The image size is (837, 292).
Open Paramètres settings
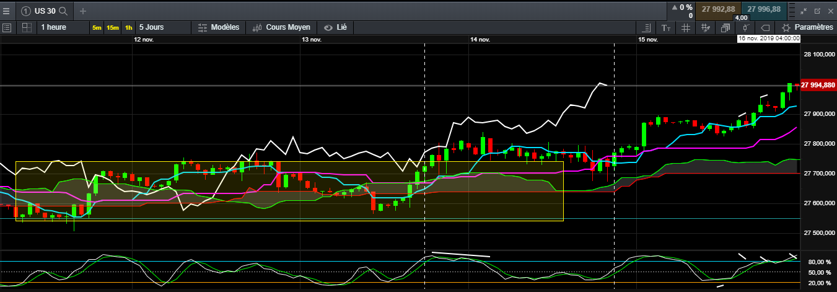807,28
